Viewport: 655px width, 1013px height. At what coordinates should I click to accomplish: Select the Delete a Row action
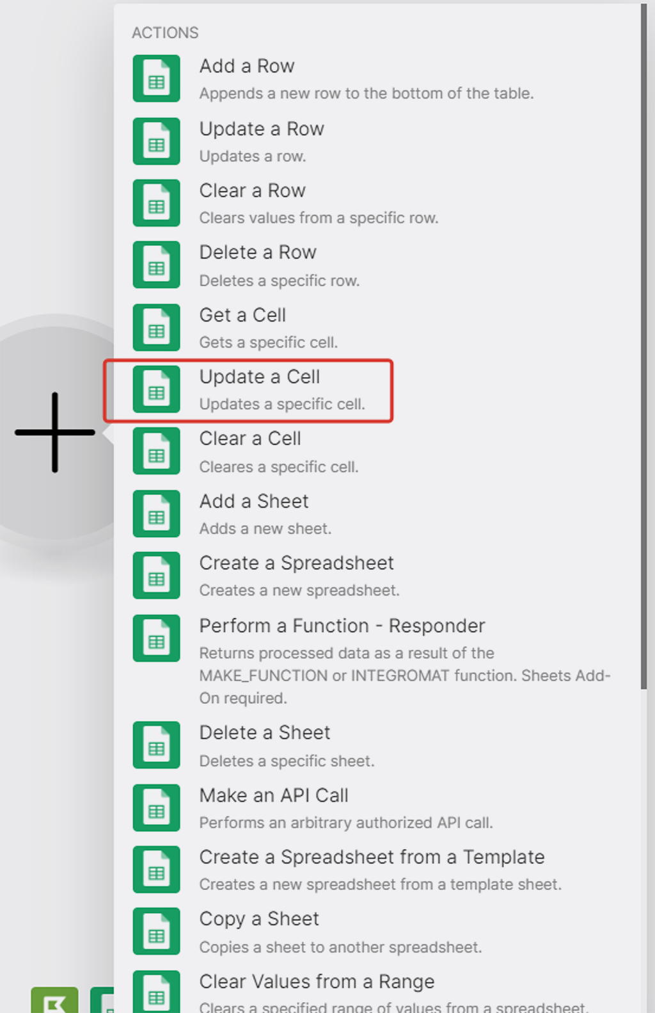377,264
